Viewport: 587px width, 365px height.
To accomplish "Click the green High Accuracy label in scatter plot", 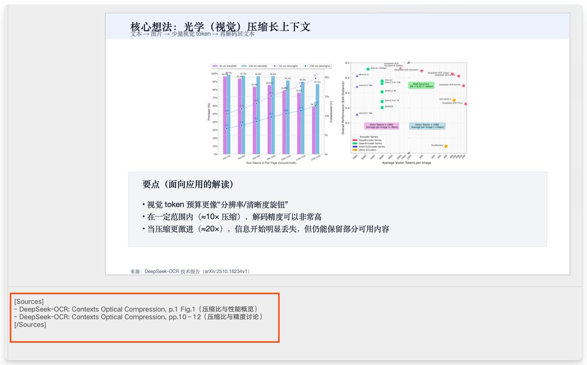I will click(420, 85).
